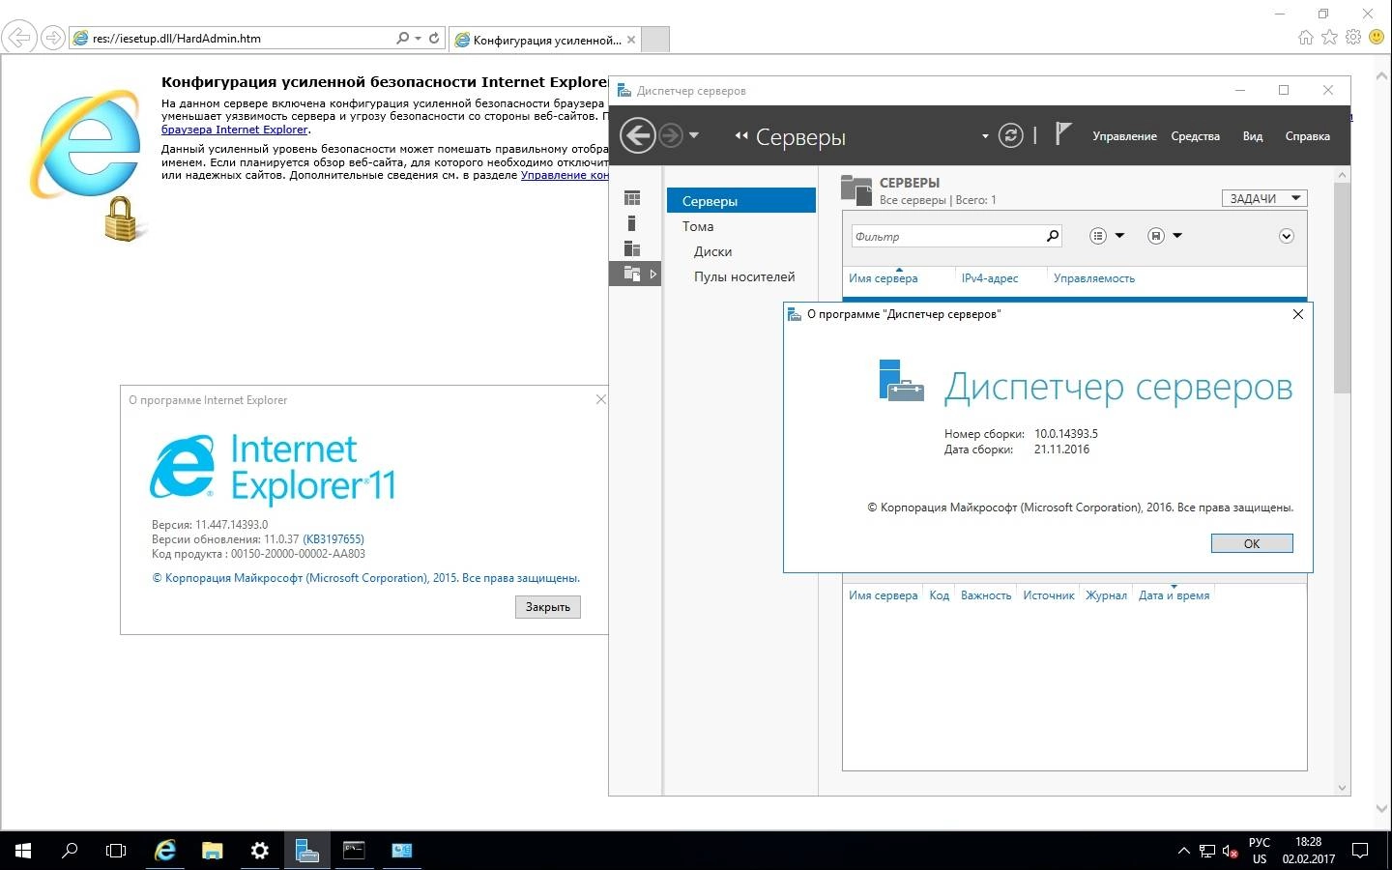The height and width of the screenshot is (870, 1392).
Task: Refresh the Server Manager view
Action: 1011,135
